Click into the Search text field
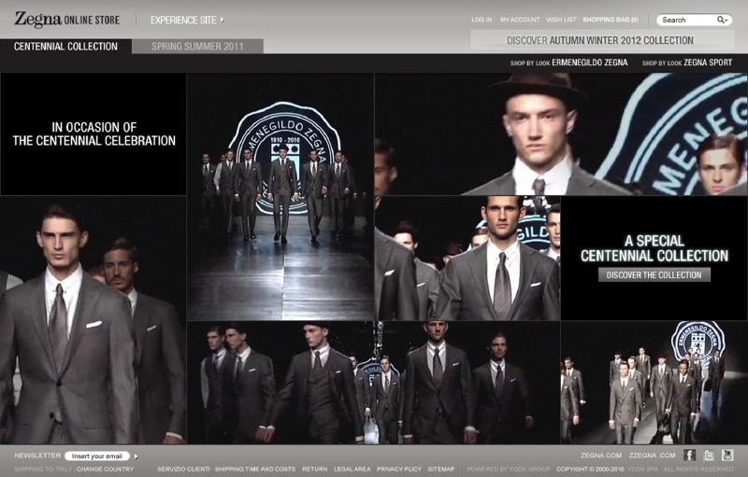Screen dimensions: 748x477 [x=685, y=20]
